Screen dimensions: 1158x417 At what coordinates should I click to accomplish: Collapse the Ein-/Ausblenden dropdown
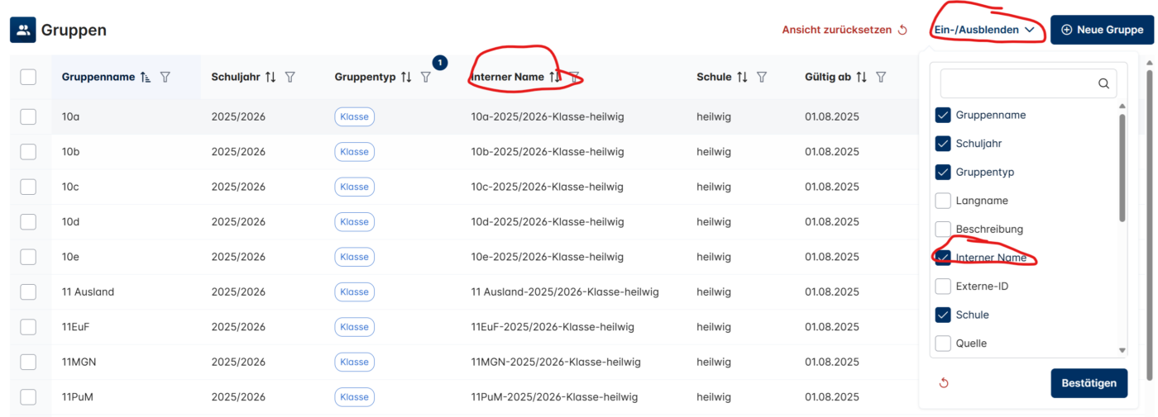coord(984,30)
